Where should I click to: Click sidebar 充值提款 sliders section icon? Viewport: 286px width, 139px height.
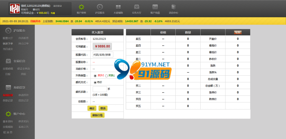[x=8, y=87]
